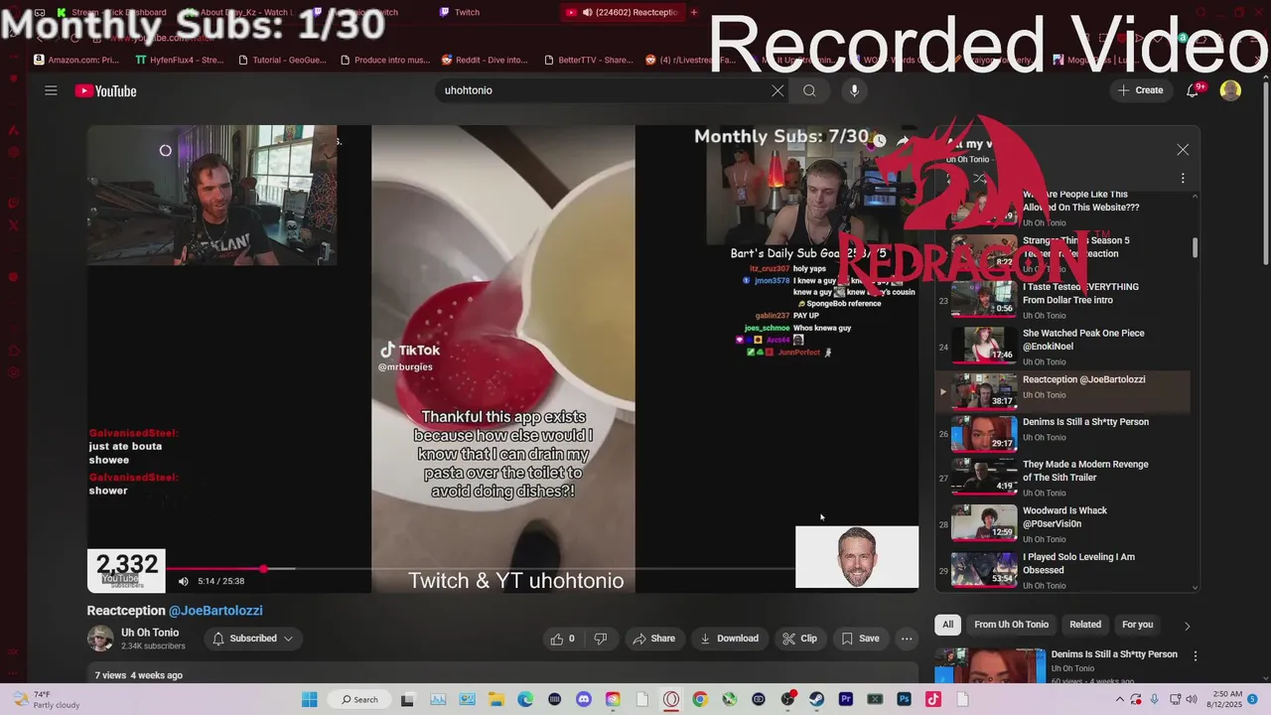Run the search with the magnifier icon
1271x715 pixels.
pos(809,90)
